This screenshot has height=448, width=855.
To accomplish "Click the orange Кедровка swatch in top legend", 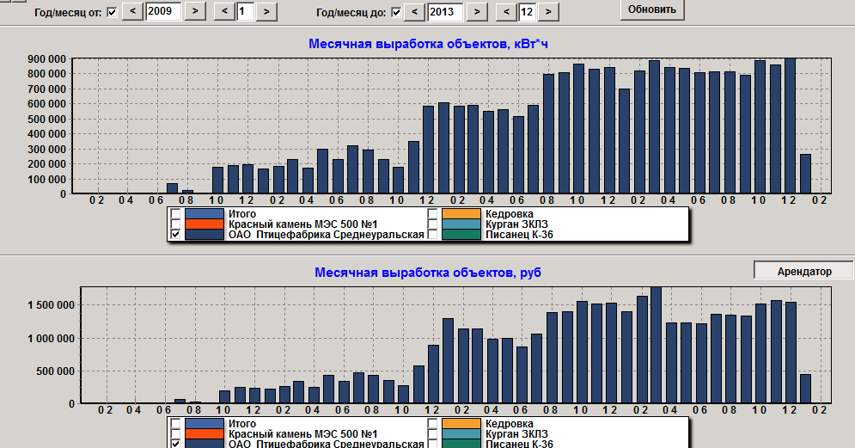I will 461,213.
